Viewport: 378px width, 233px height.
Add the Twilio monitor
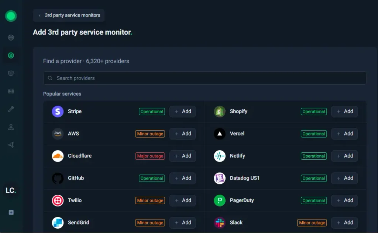pyautogui.click(x=182, y=201)
